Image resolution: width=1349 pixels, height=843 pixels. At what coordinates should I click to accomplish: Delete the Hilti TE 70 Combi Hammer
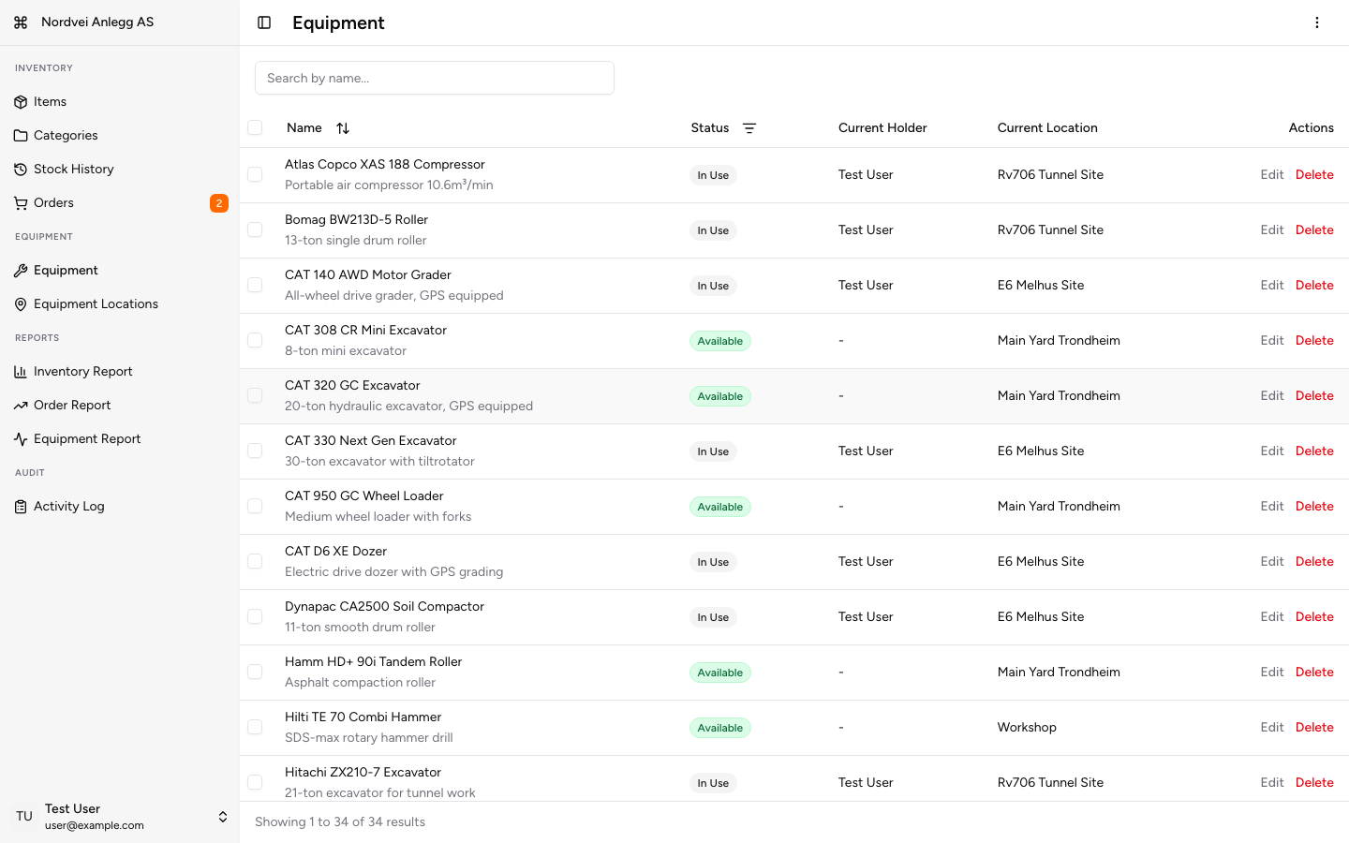(x=1314, y=727)
